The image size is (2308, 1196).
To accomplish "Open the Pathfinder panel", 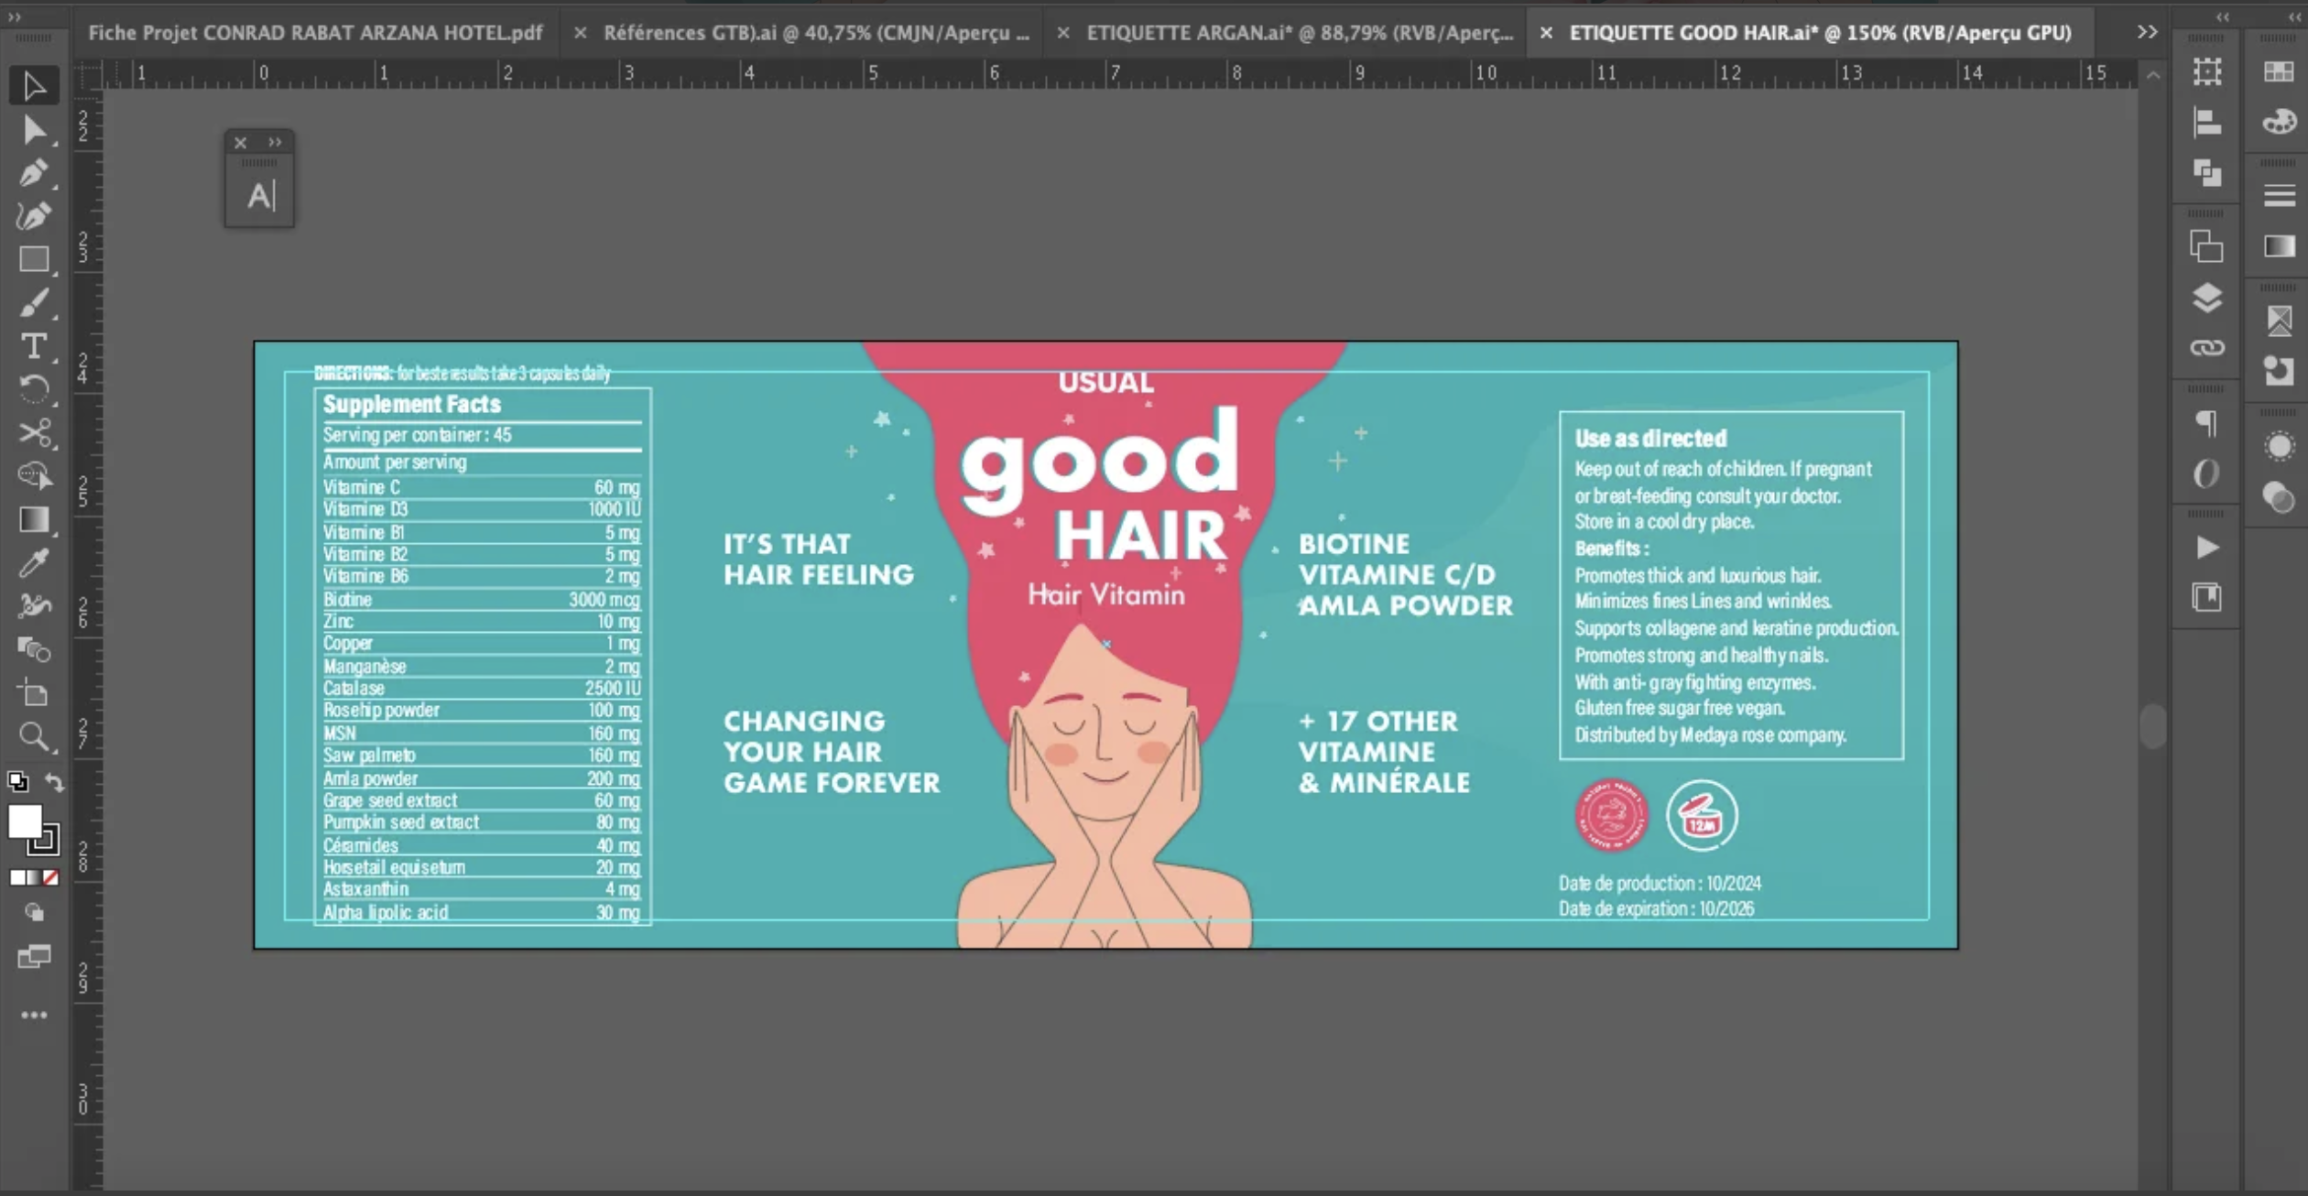I will (x=2207, y=172).
